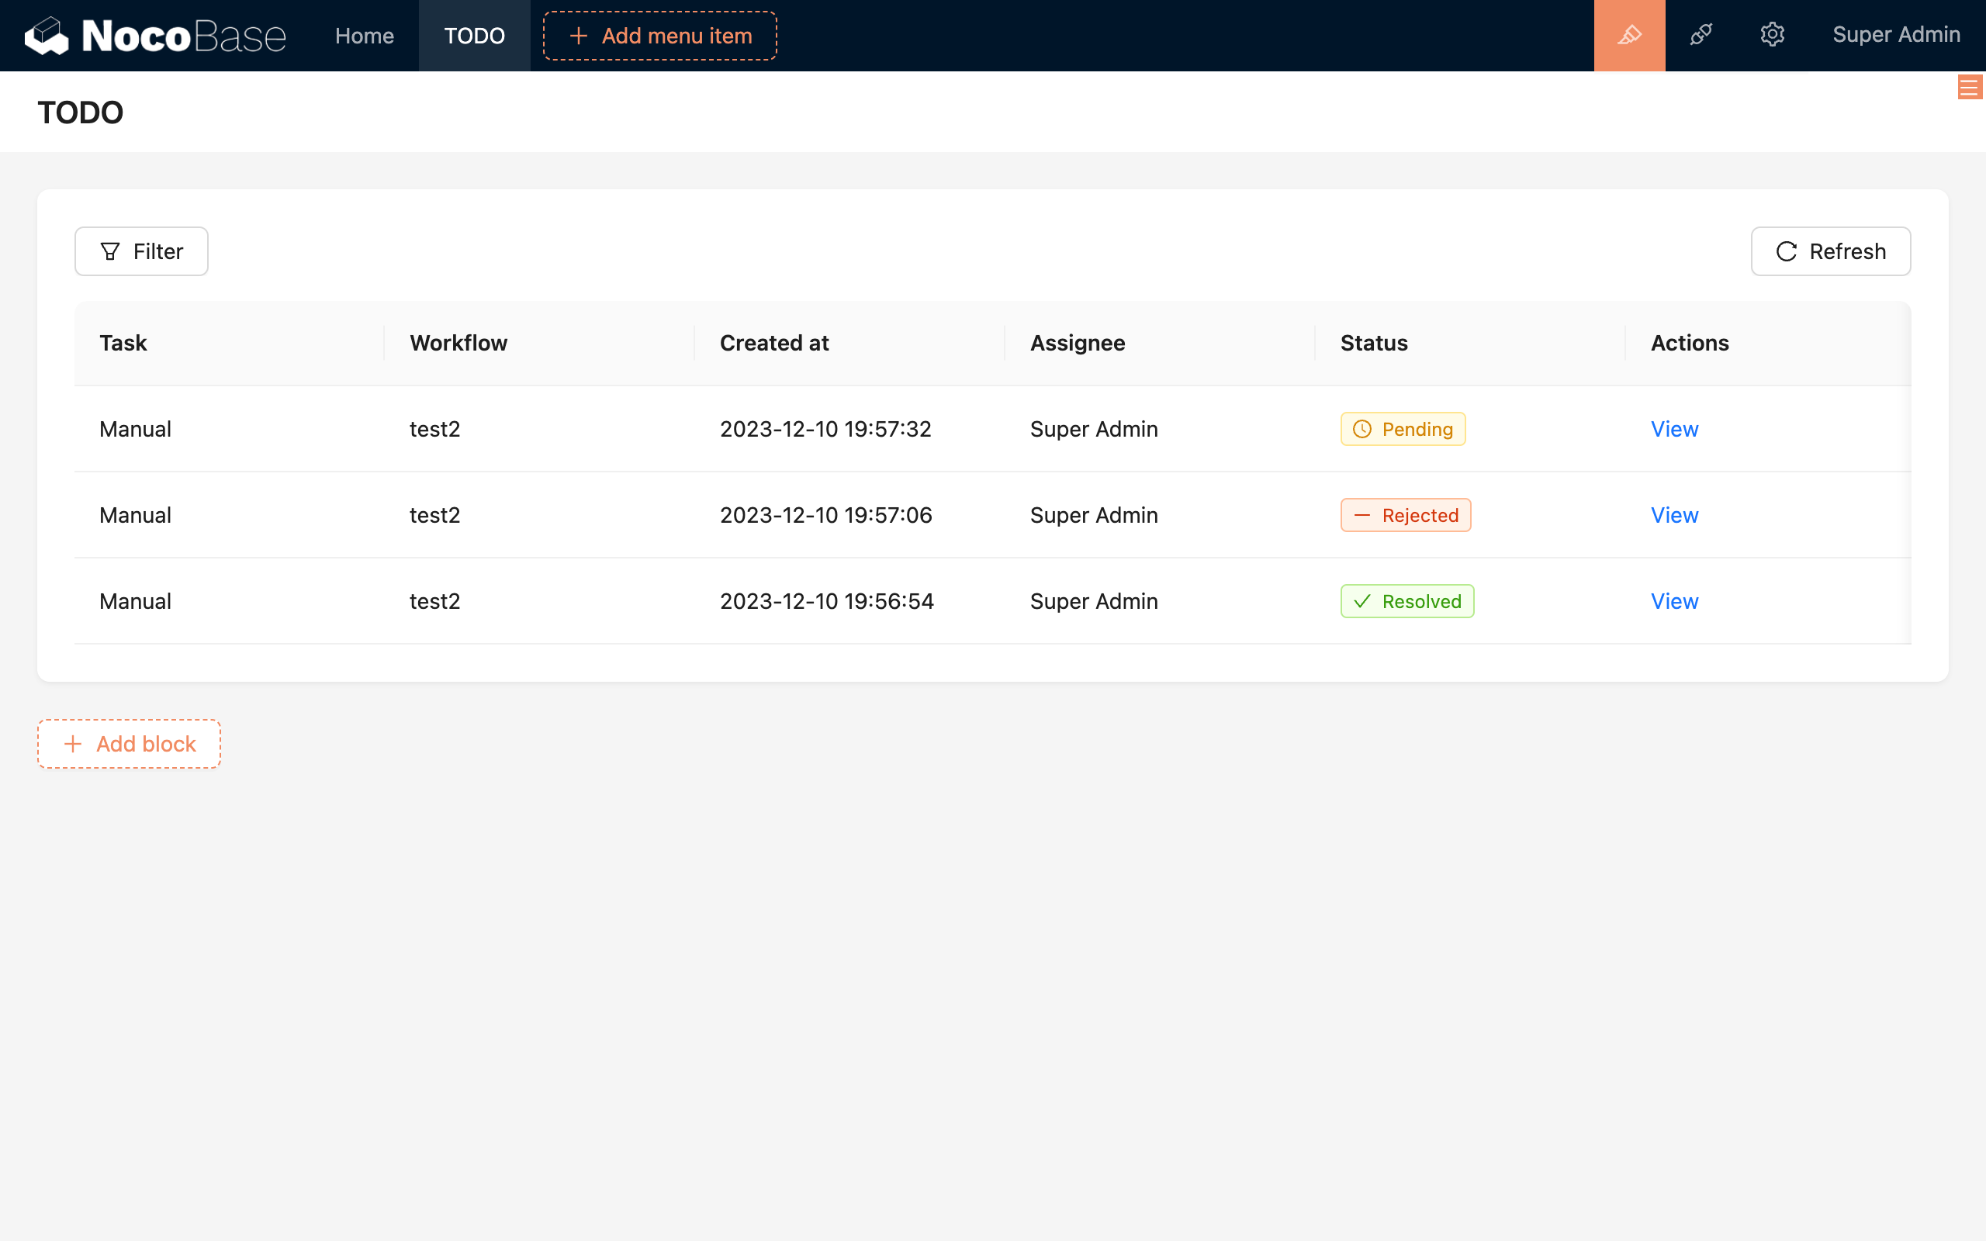Switch to the Home tab

point(365,36)
